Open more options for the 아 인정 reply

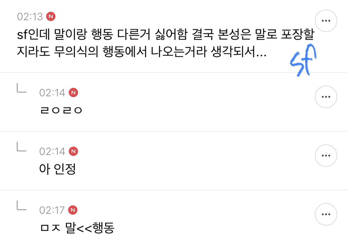click(326, 156)
